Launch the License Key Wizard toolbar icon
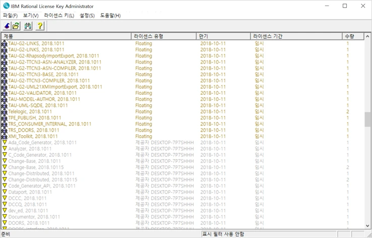The image size is (372, 238). [7, 26]
